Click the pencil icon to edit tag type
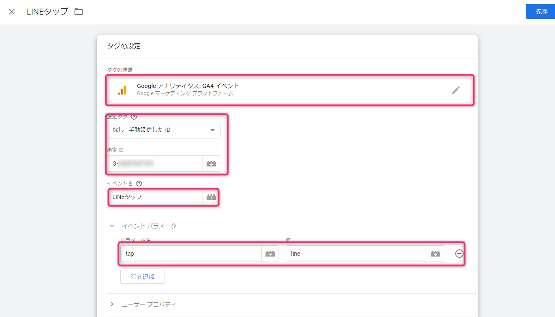 pos(456,90)
